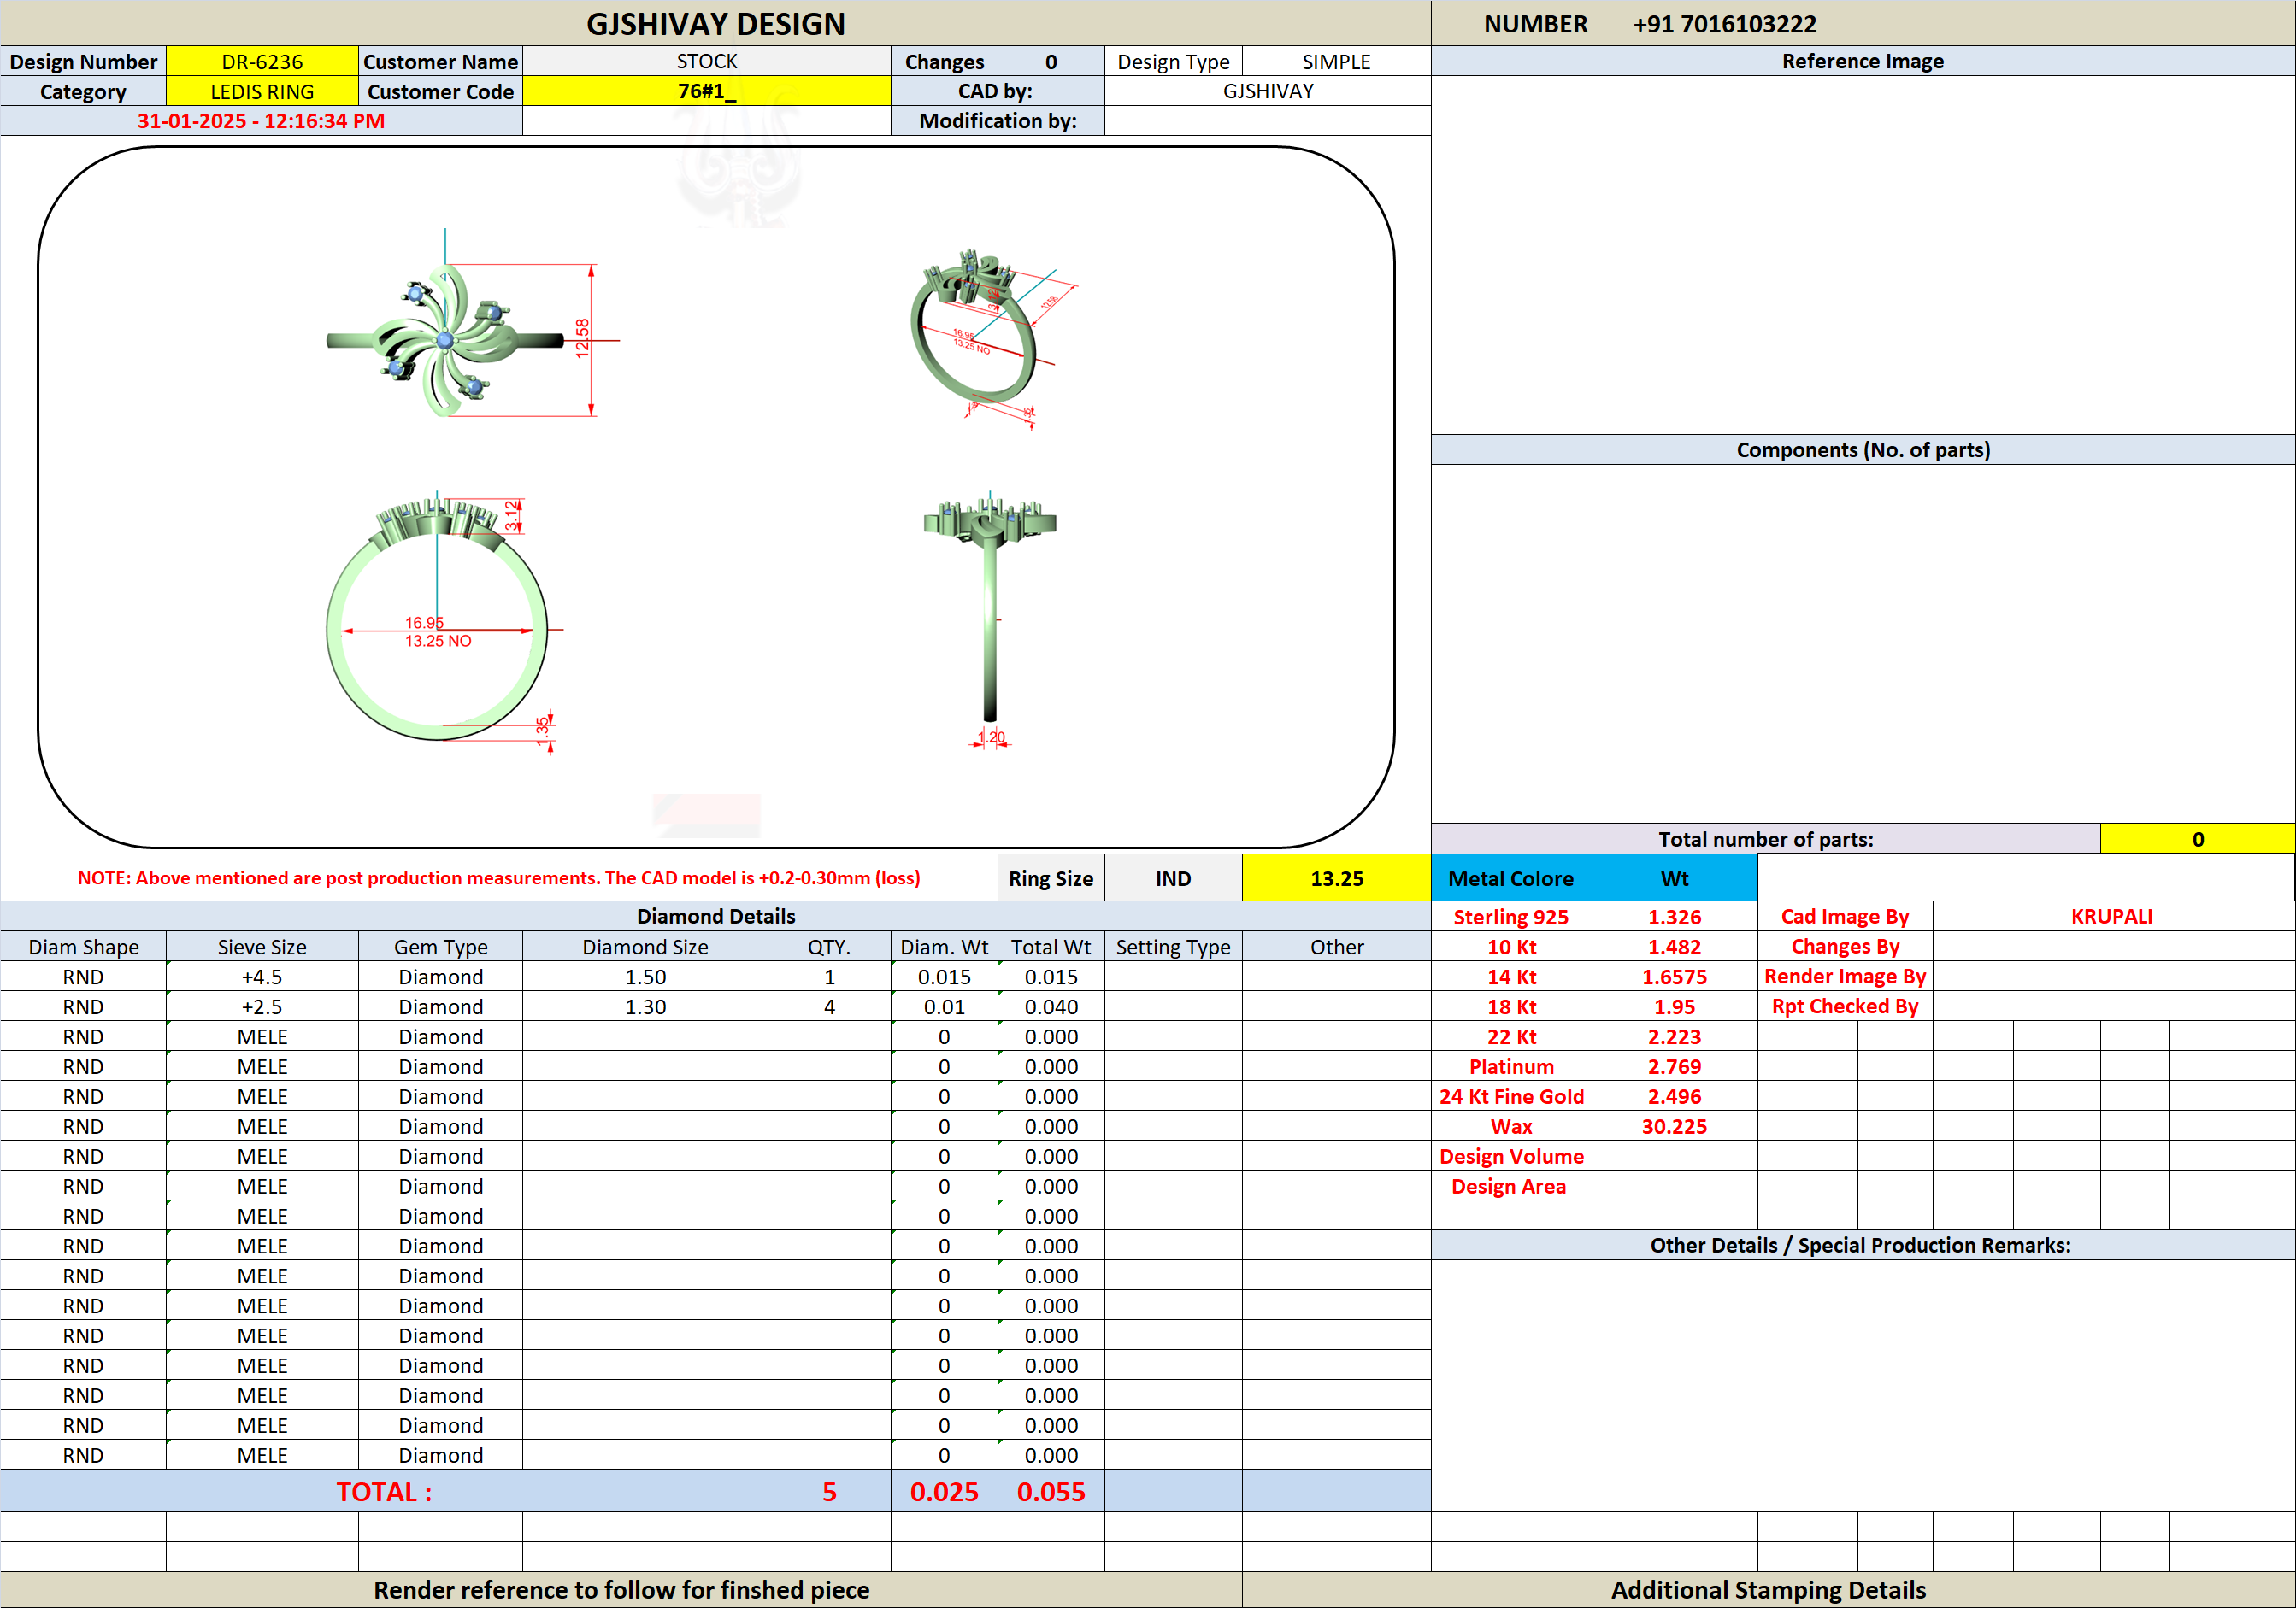This screenshot has width=2296, height=1608.
Task: Select the phone number +91 7016103222
Action: (x=1724, y=24)
